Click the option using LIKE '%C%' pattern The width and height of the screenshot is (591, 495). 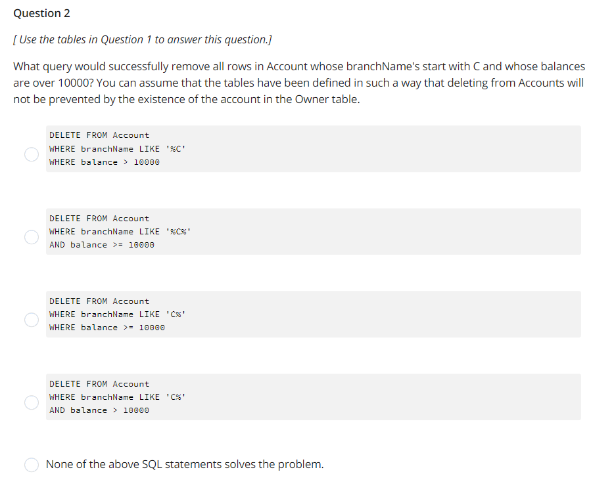tap(120, 231)
